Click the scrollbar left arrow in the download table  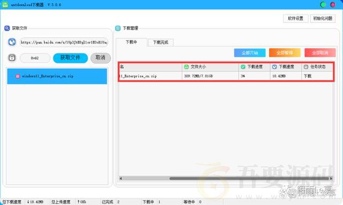(121, 179)
